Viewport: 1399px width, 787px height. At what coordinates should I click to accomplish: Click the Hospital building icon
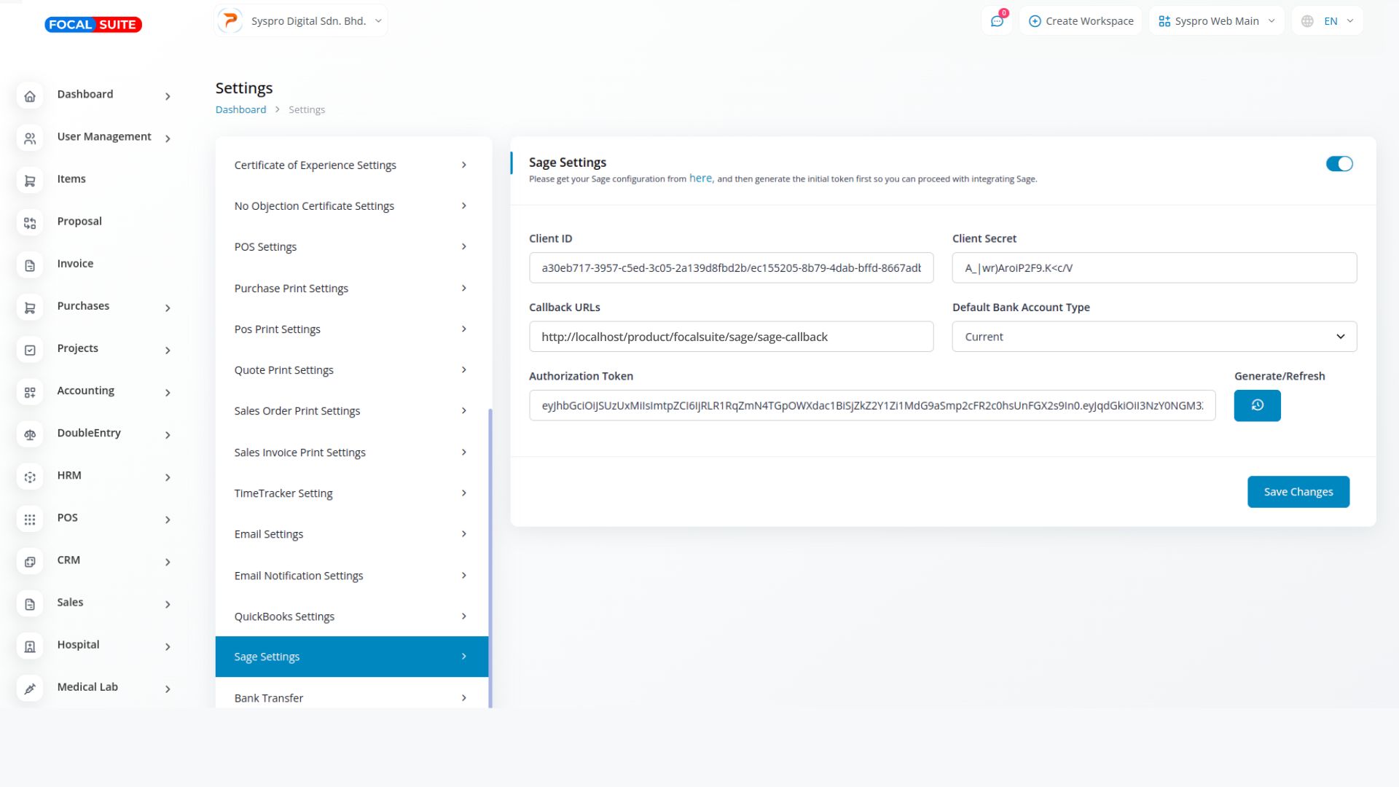coord(30,646)
